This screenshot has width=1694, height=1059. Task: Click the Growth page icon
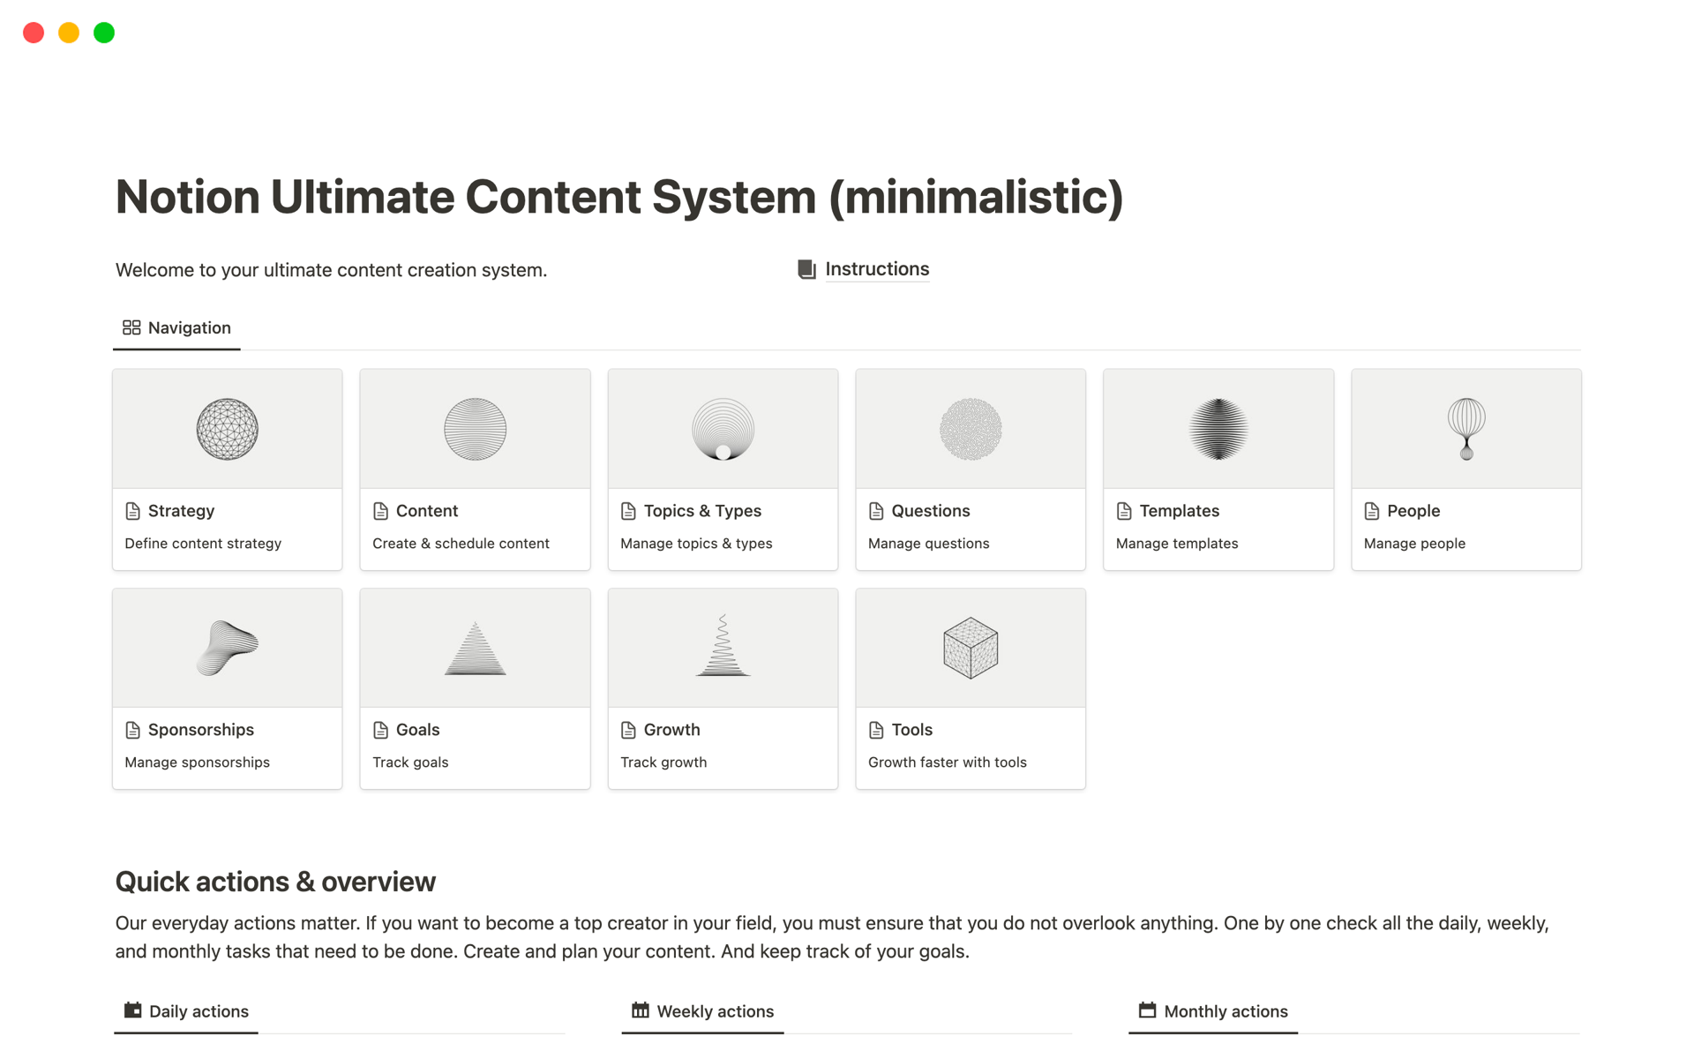point(628,730)
